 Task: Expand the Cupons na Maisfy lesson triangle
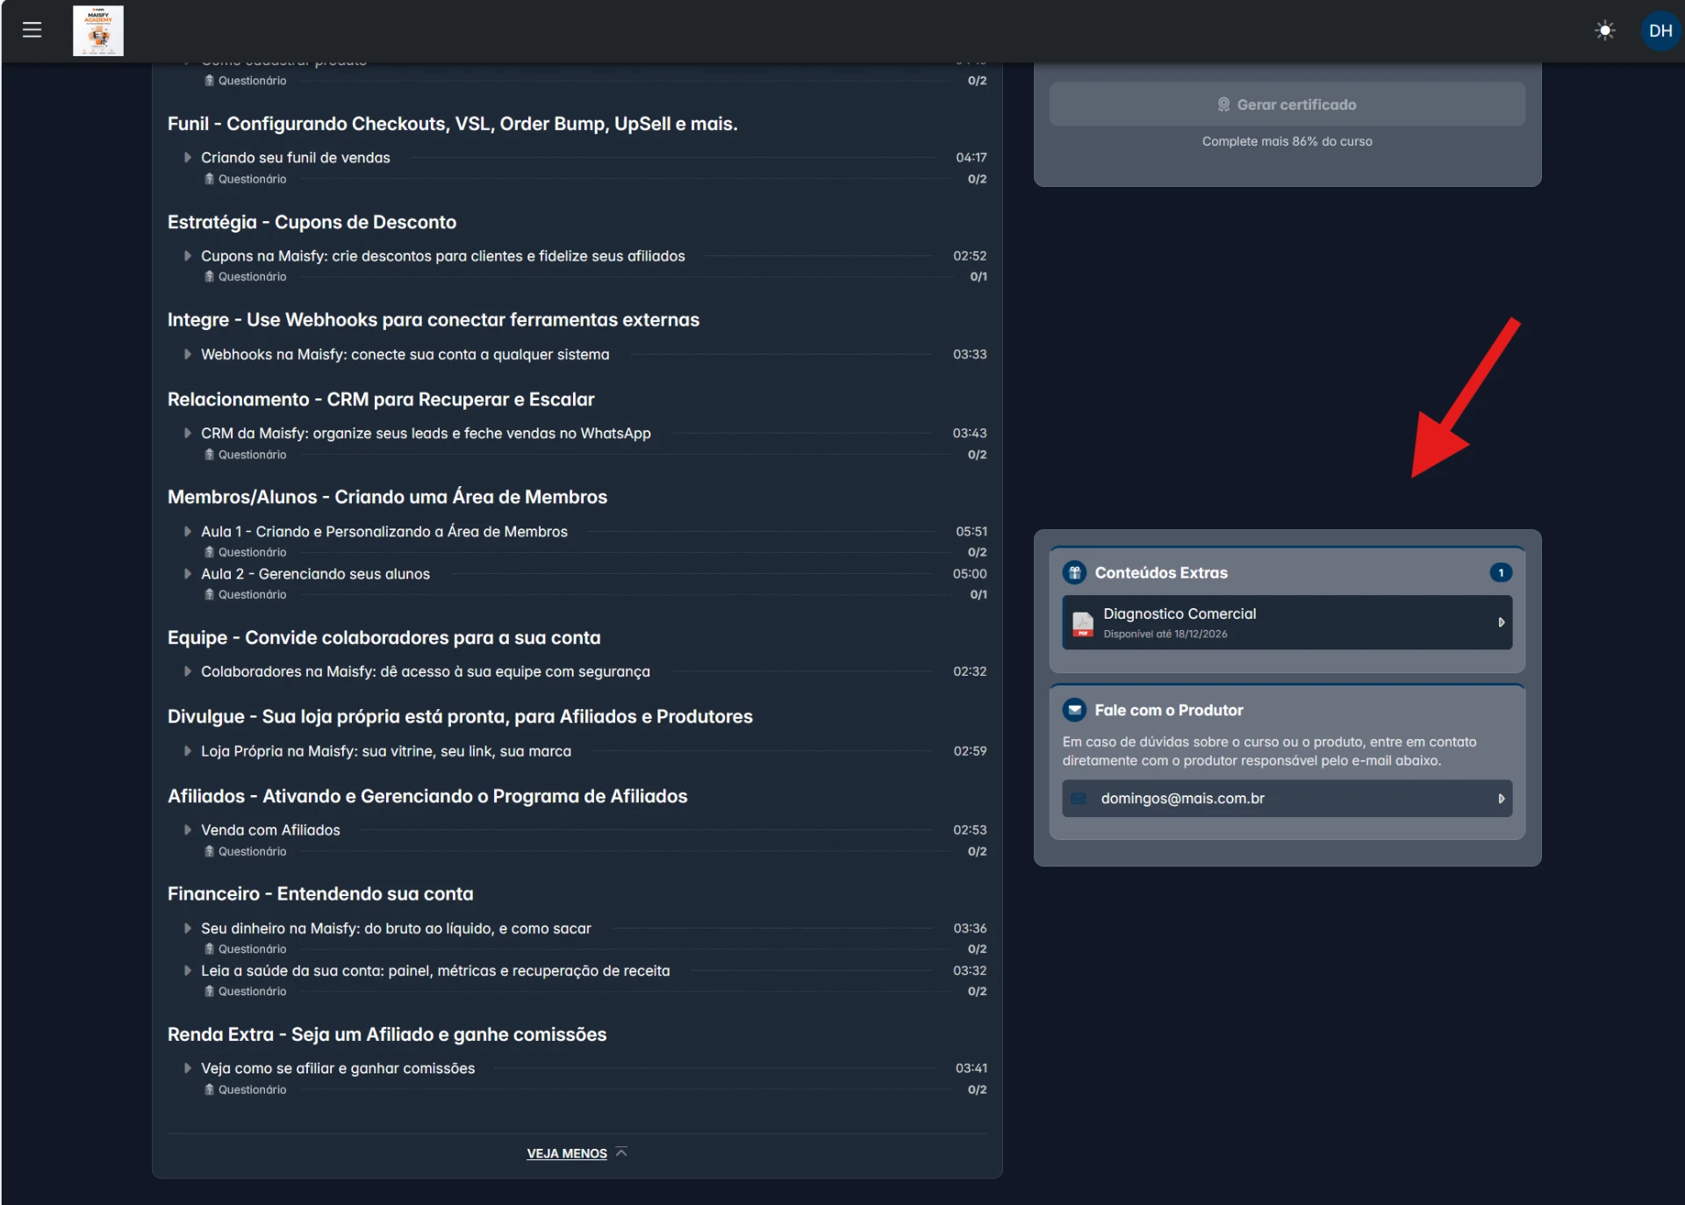187,256
